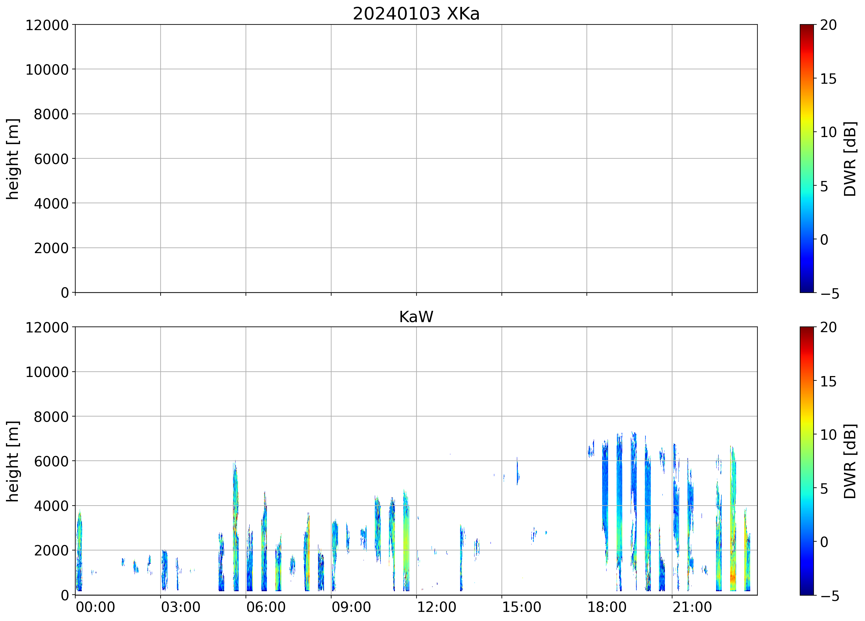Click the 20 tick on the upper colorbar
The height and width of the screenshot is (621, 865).
point(828,25)
